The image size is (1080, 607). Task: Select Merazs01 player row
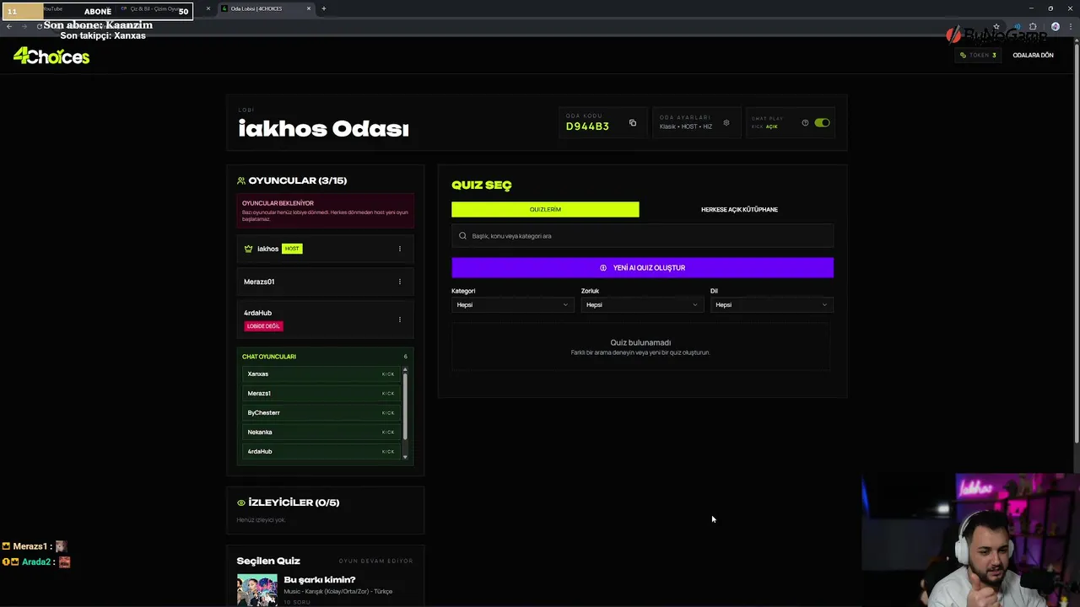(x=325, y=282)
